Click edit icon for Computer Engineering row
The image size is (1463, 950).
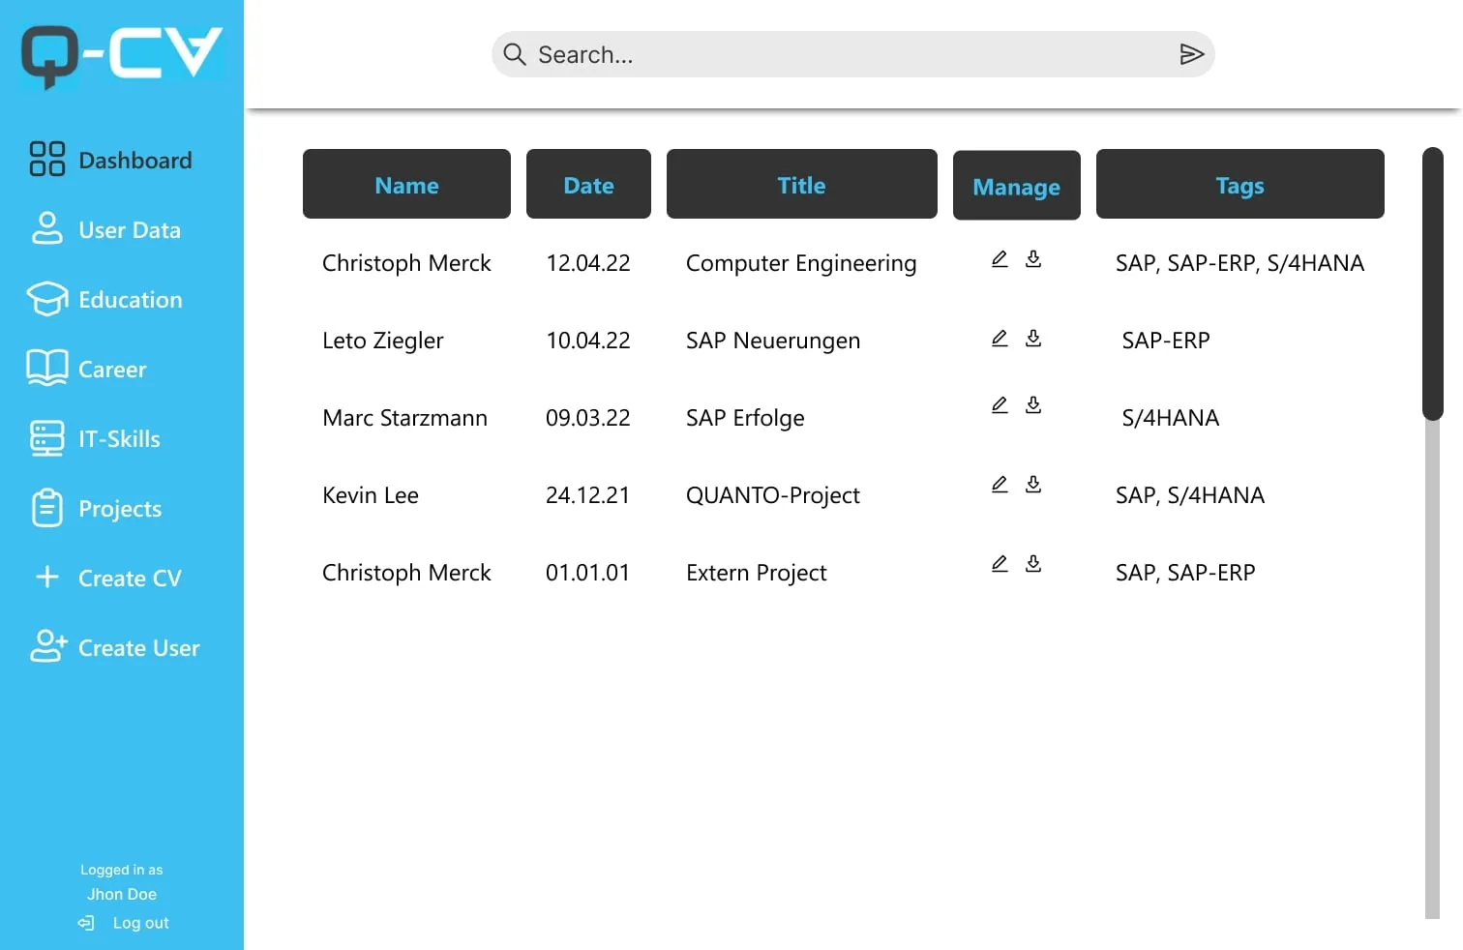tap(1000, 259)
